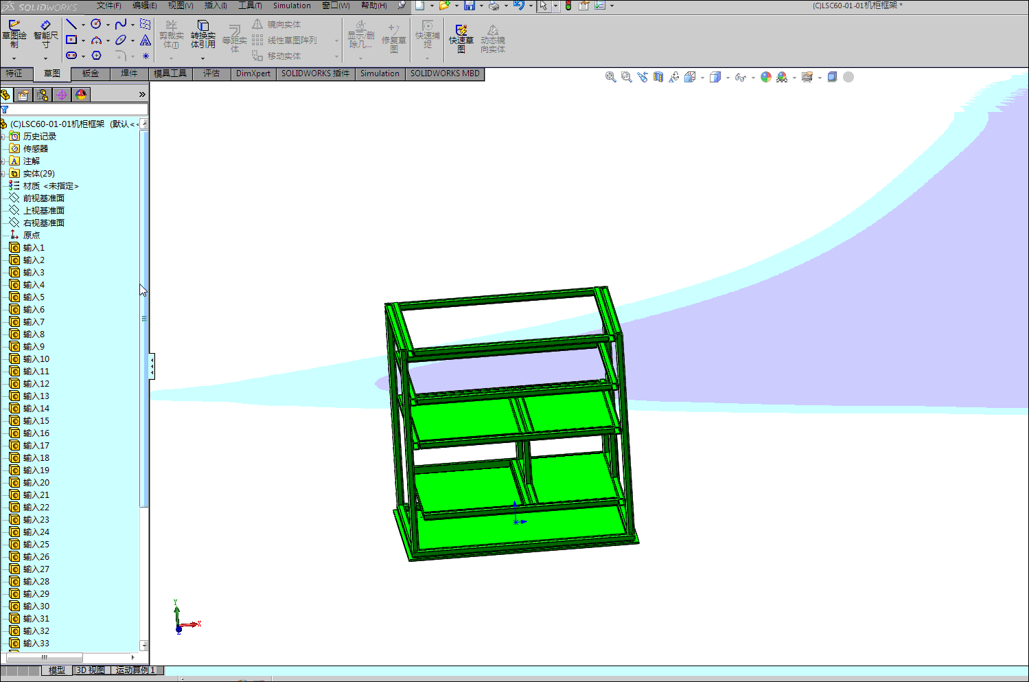
Task: Select the Line sketch tool
Action: 71,24
